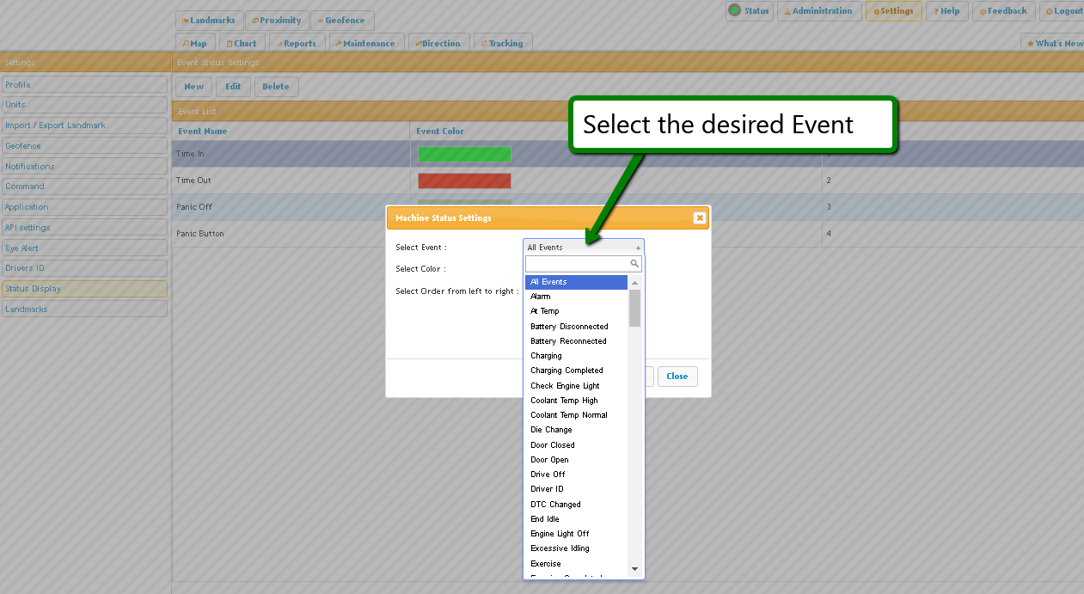Viewport: 1084px width, 594px height.
Task: Click the Help button
Action: coord(947,11)
